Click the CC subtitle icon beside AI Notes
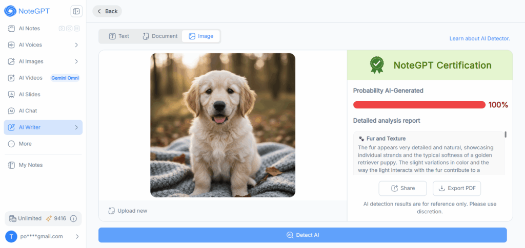Screen dimensions: 525x248 tap(69, 28)
